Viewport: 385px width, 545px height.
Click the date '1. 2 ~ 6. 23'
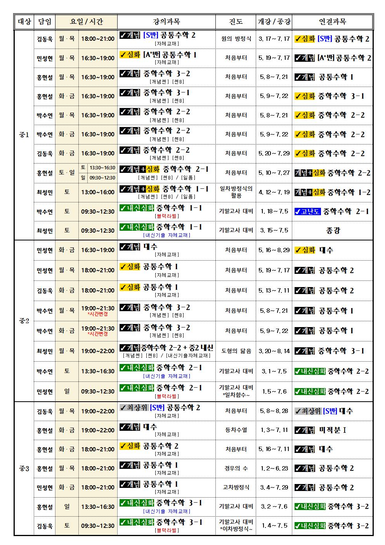274,468
